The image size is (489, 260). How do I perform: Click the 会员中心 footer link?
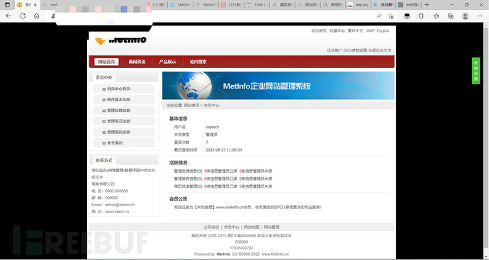click(232, 227)
